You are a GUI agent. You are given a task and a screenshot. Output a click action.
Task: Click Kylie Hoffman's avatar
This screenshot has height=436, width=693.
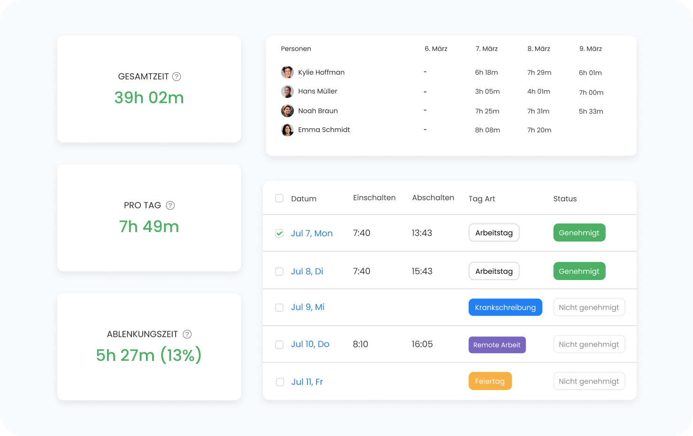(287, 72)
